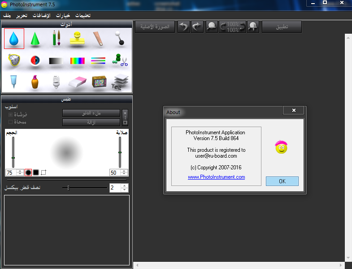Open the ملف (File) menu

coord(7,16)
